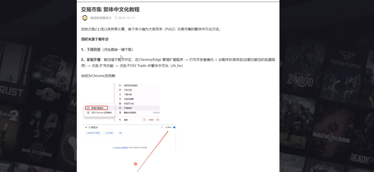Click the orange square icon below the extensions page

coord(136,164)
